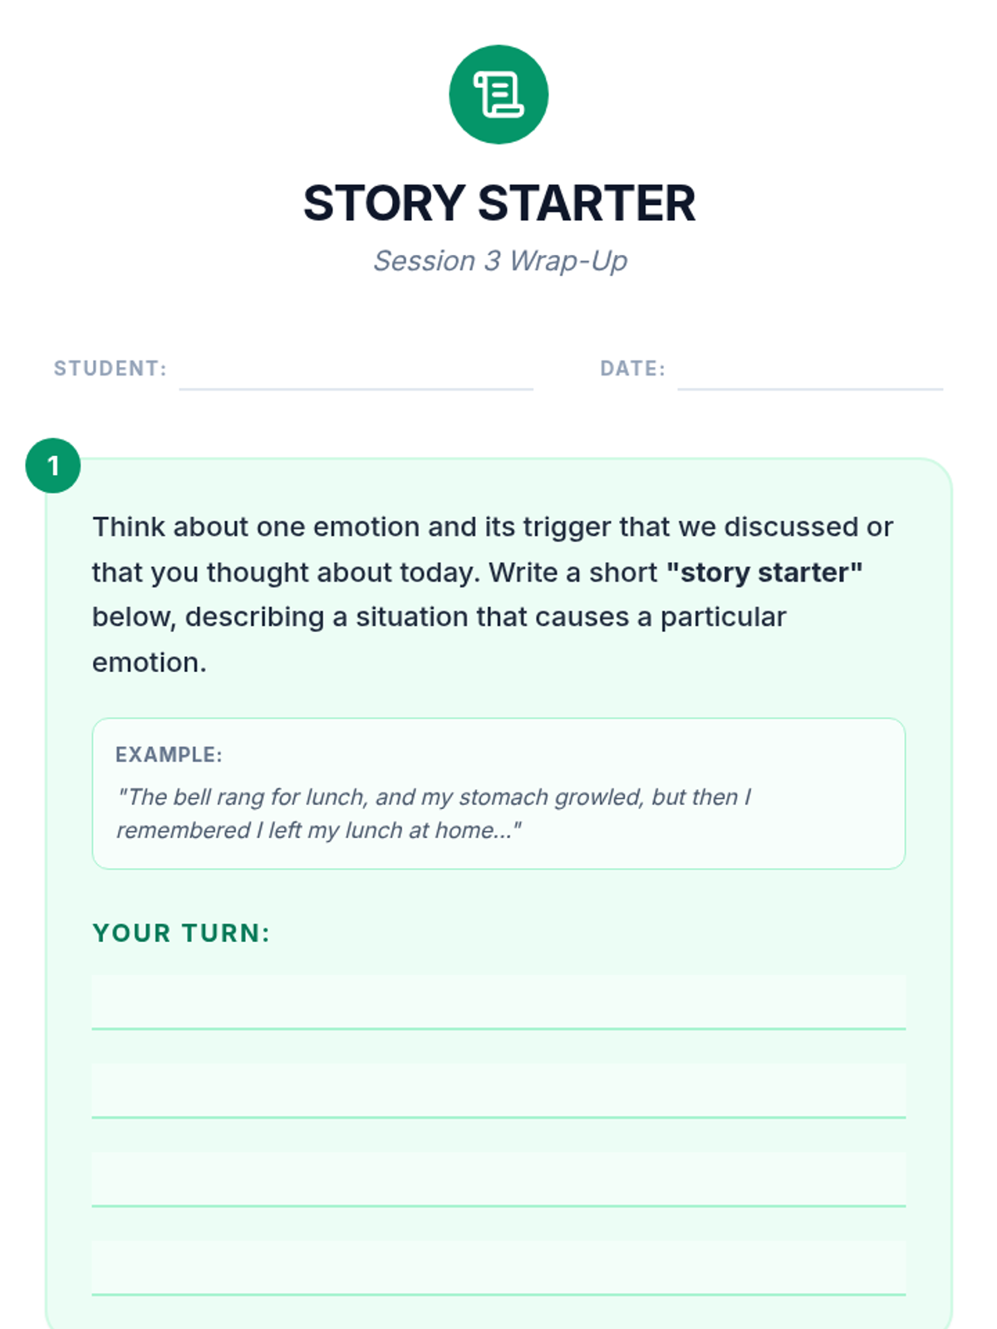Click the example lunch bell quote text
Viewport: 997px width, 1329px height.
pyautogui.click(x=434, y=813)
